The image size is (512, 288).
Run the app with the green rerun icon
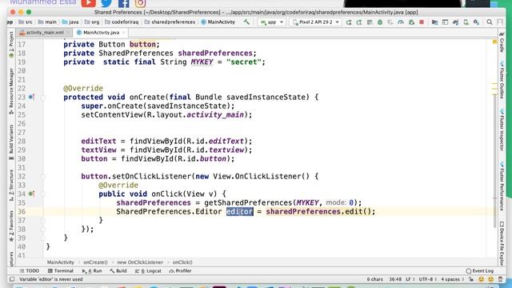(349, 22)
